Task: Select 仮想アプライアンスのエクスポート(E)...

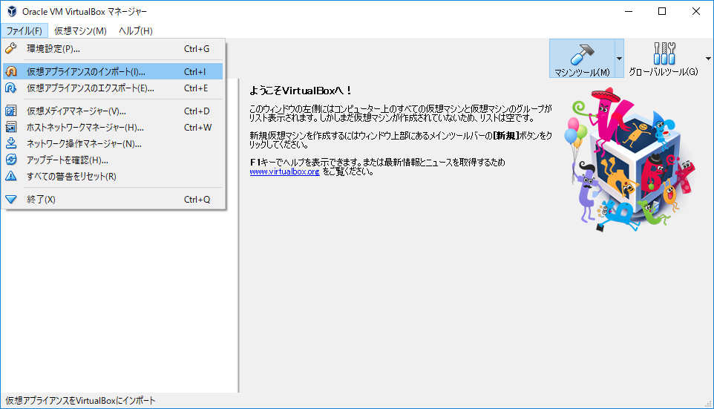Action: pos(113,88)
